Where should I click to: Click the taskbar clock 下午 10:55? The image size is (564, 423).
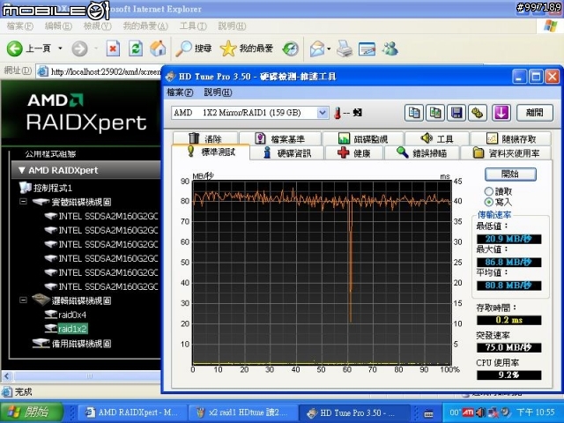pos(535,412)
